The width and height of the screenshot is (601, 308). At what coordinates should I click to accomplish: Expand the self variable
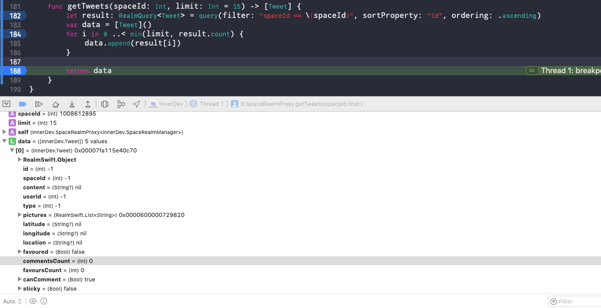[x=5, y=132]
